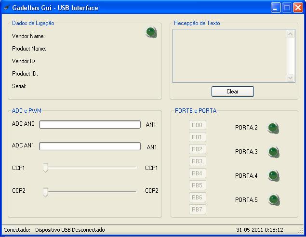Toggle the RB4 button
306x237 pixels.
tap(198, 173)
